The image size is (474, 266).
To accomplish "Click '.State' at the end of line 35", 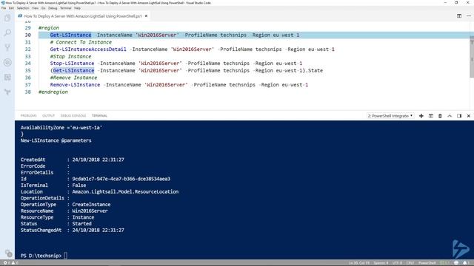I will click(x=314, y=71).
